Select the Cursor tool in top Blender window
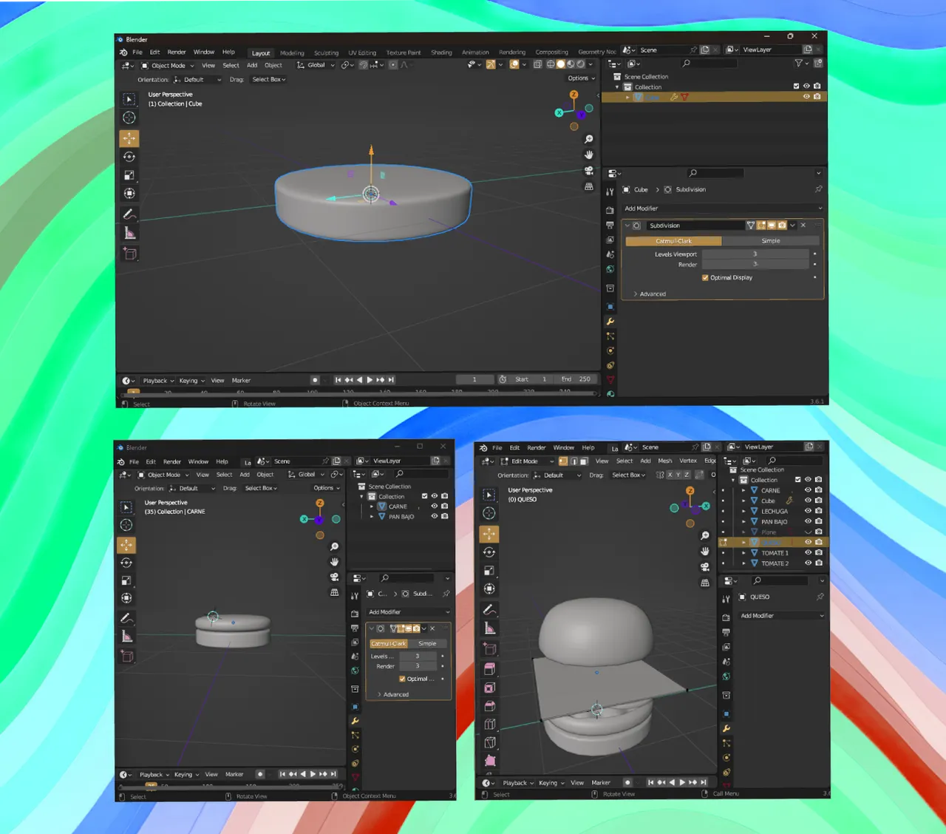Screen dimensions: 946x834 tap(129, 118)
